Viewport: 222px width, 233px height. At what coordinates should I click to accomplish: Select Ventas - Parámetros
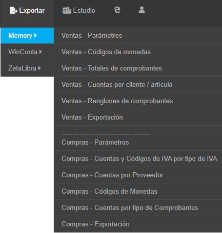138,35
